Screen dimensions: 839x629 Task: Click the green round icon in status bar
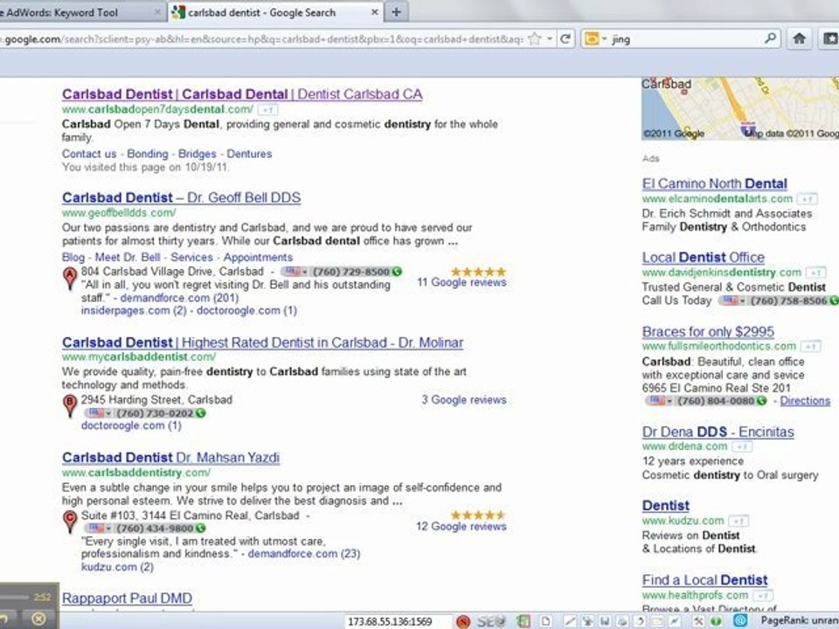[x=716, y=621]
